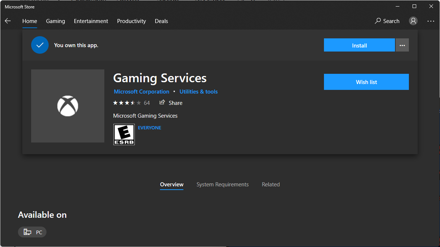Image resolution: width=440 pixels, height=247 pixels.
Task: Open the Home tab
Action: [30, 21]
